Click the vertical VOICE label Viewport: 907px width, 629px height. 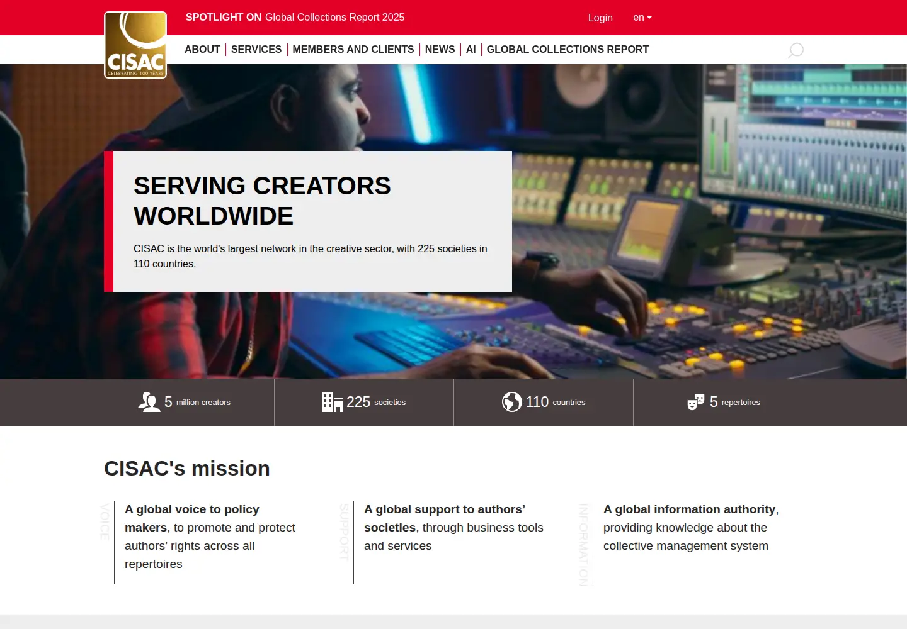105,521
